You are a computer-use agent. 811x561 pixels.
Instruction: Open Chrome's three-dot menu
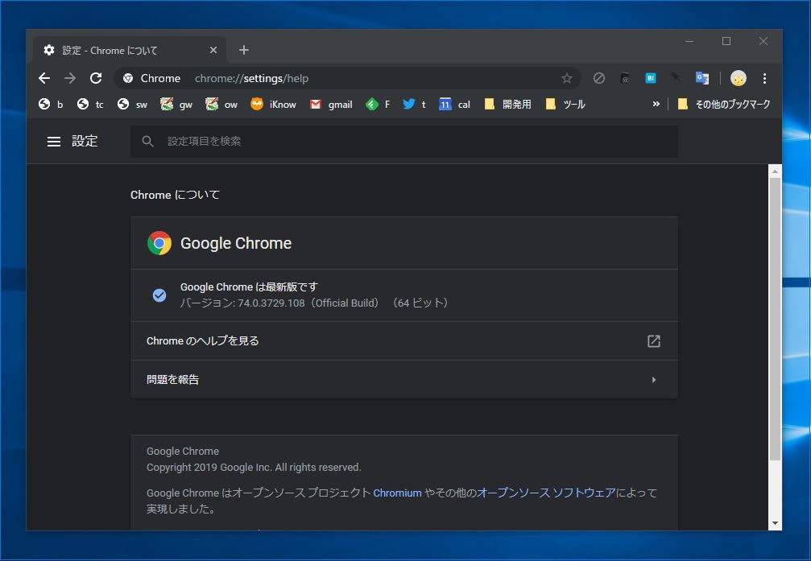764,78
